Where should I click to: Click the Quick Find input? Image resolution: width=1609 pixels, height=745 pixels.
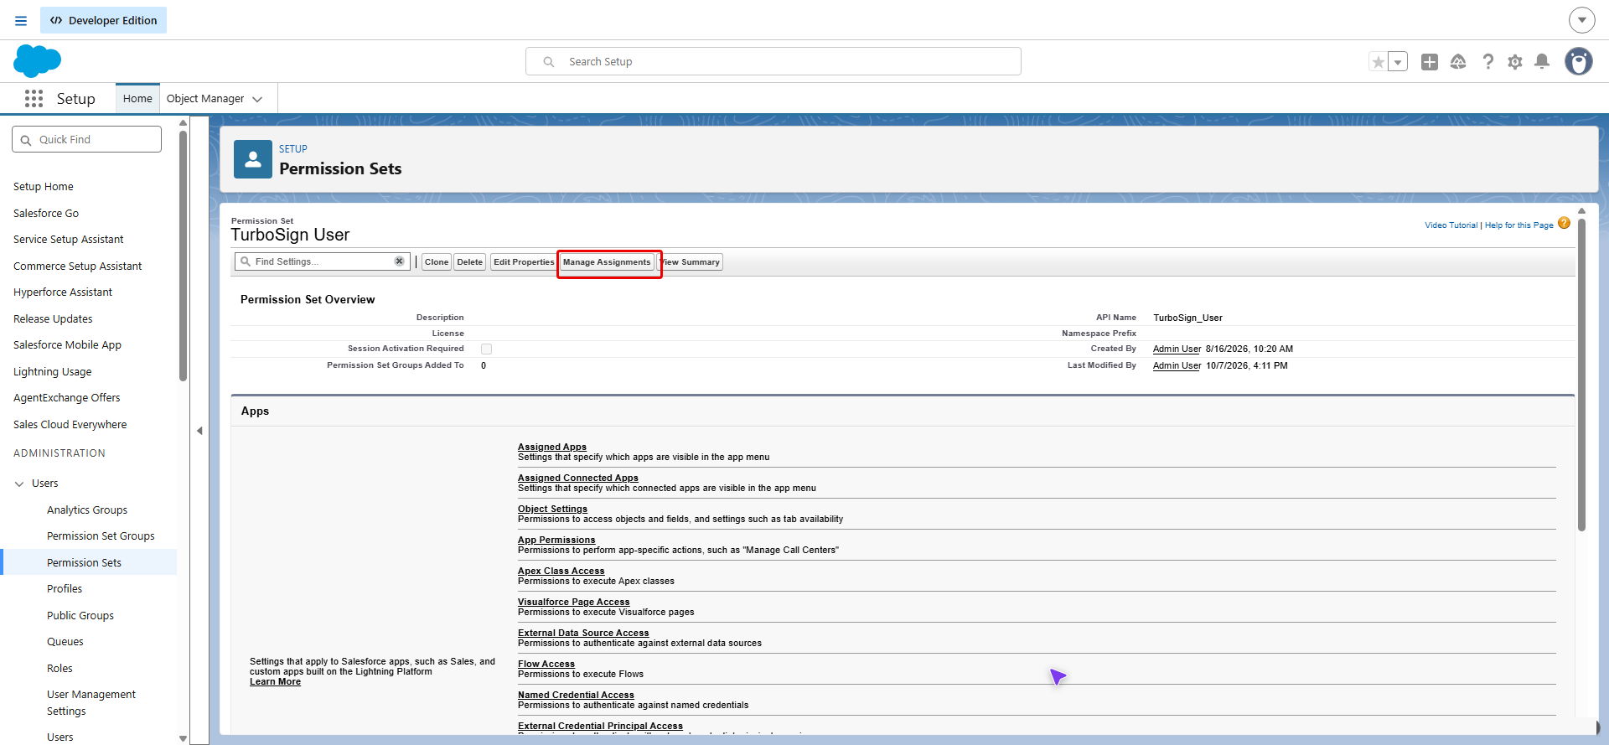[x=87, y=139]
